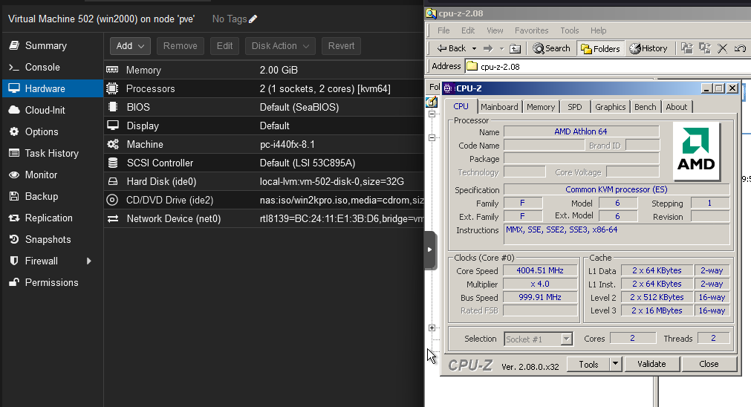Click the Undo toolbar icon in Explorer
Image resolution: width=751 pixels, height=407 pixels.
[x=739, y=48]
